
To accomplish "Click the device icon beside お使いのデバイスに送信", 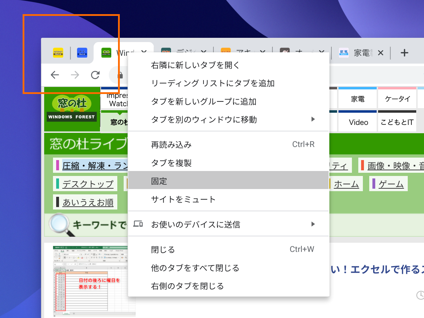I will point(138,223).
